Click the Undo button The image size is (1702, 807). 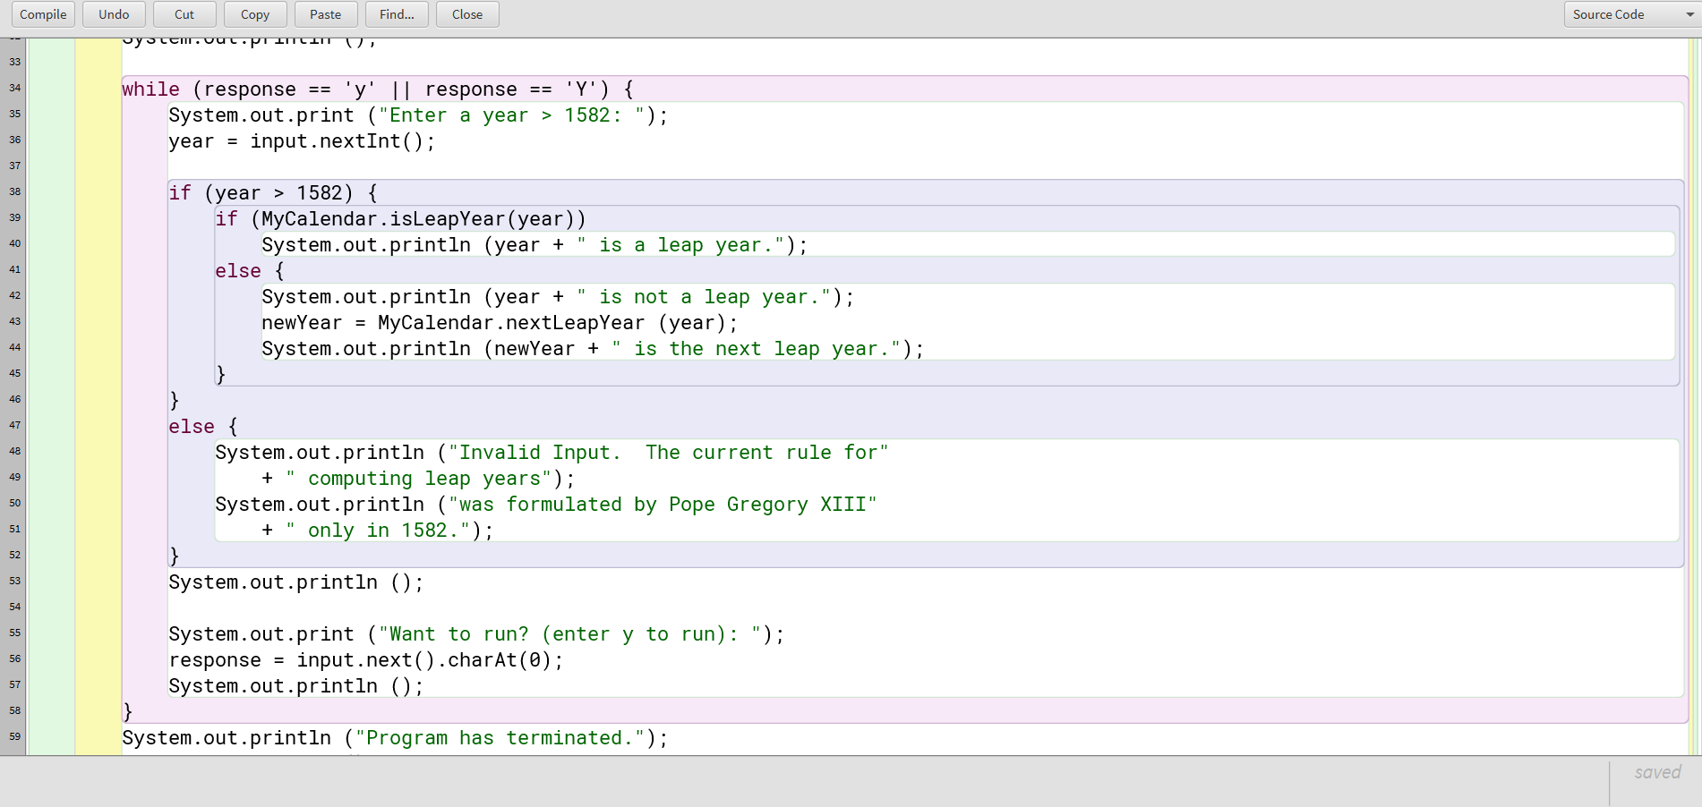click(x=113, y=14)
